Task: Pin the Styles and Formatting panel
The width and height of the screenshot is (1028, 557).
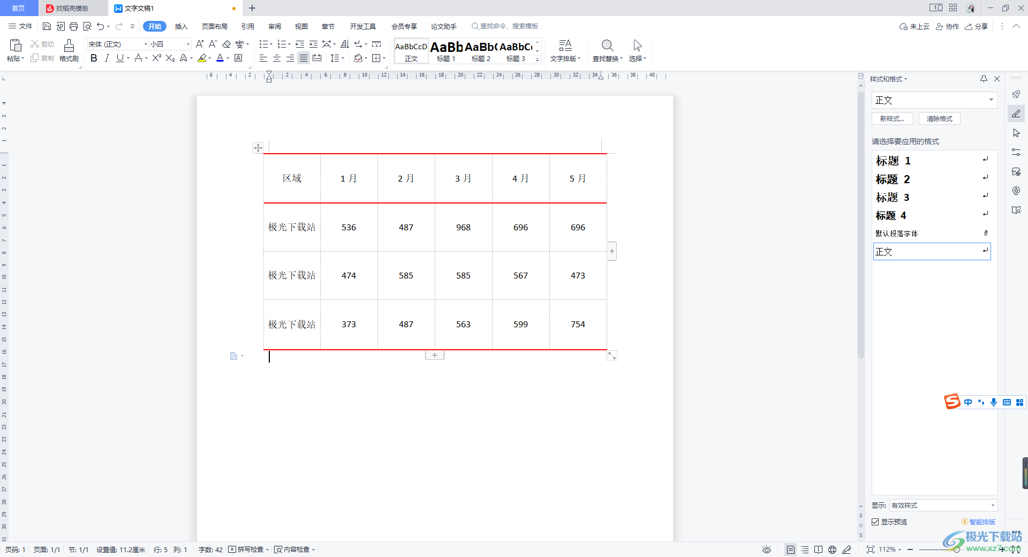Action: coord(984,79)
